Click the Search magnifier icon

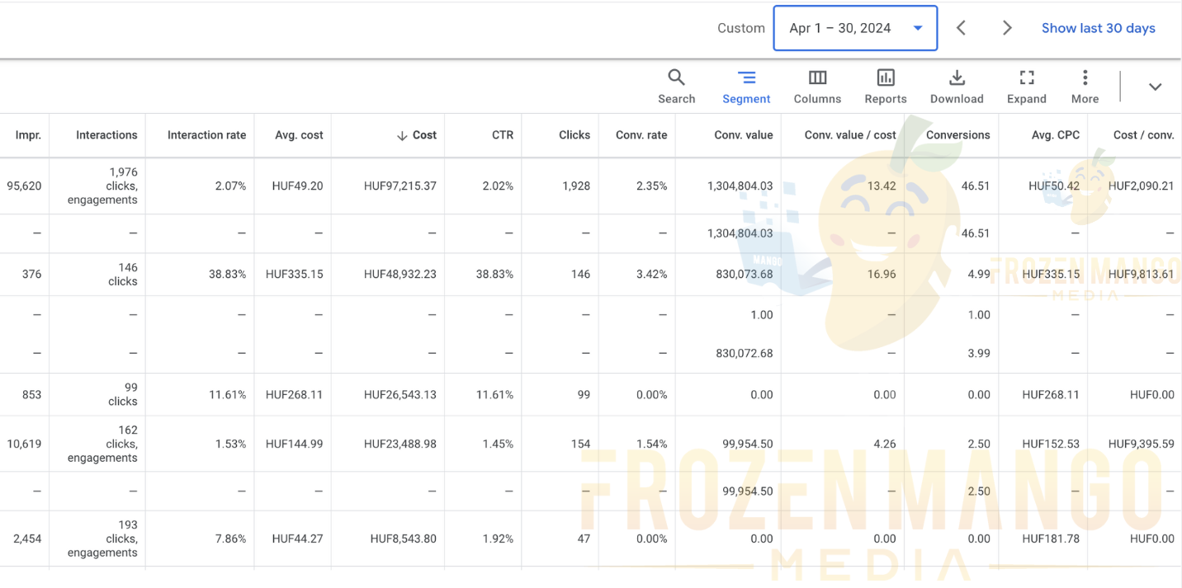(676, 78)
